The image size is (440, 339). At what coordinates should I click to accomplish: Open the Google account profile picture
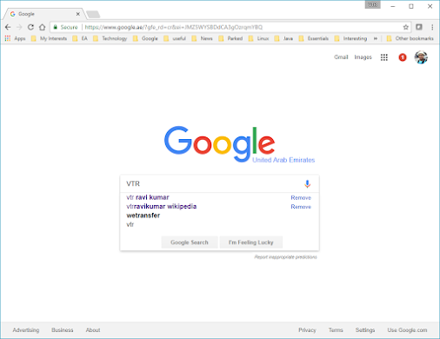click(421, 57)
